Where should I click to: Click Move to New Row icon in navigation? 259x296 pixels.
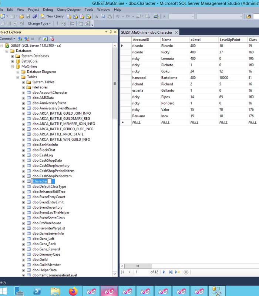[x=177, y=272]
